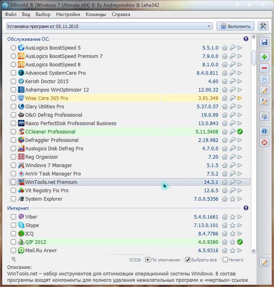Click the second pencil edit icon in sidebar

coord(264,102)
